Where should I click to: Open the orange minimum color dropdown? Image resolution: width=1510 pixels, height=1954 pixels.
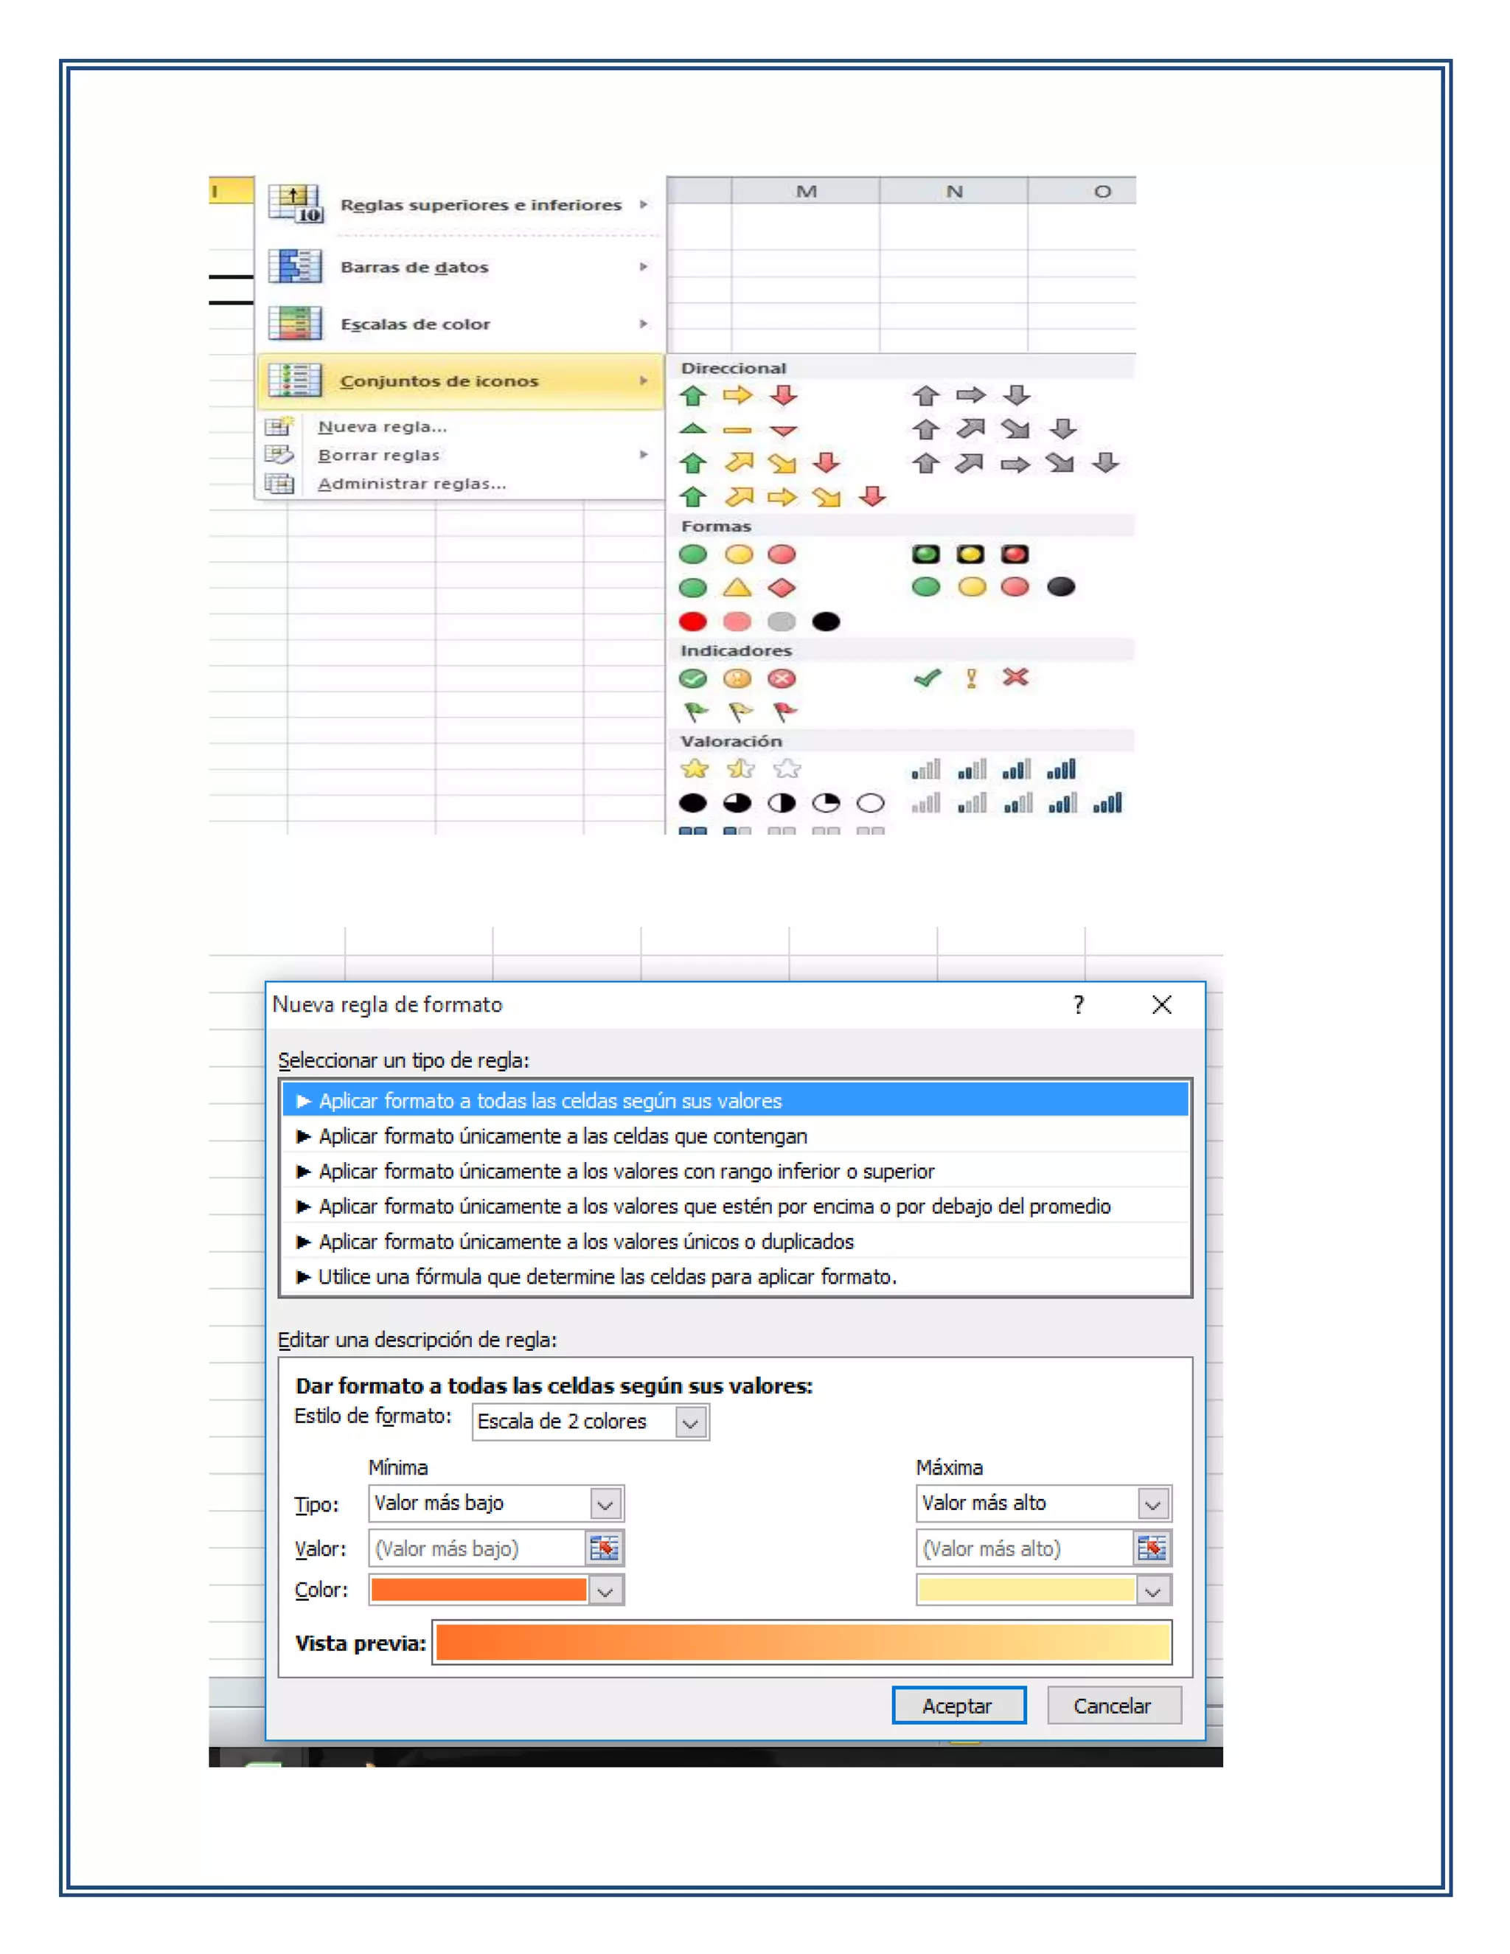605,1592
